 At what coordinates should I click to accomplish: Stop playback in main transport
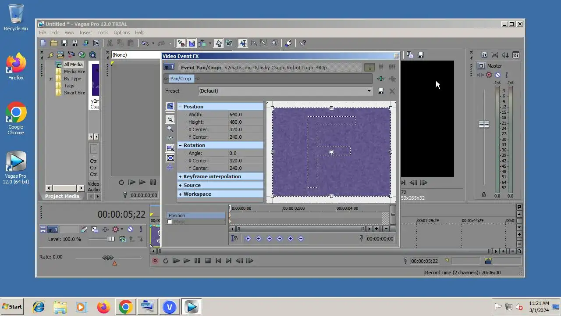pos(208,261)
